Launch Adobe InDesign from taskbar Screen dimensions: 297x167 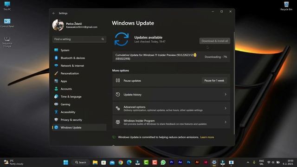click(206, 162)
